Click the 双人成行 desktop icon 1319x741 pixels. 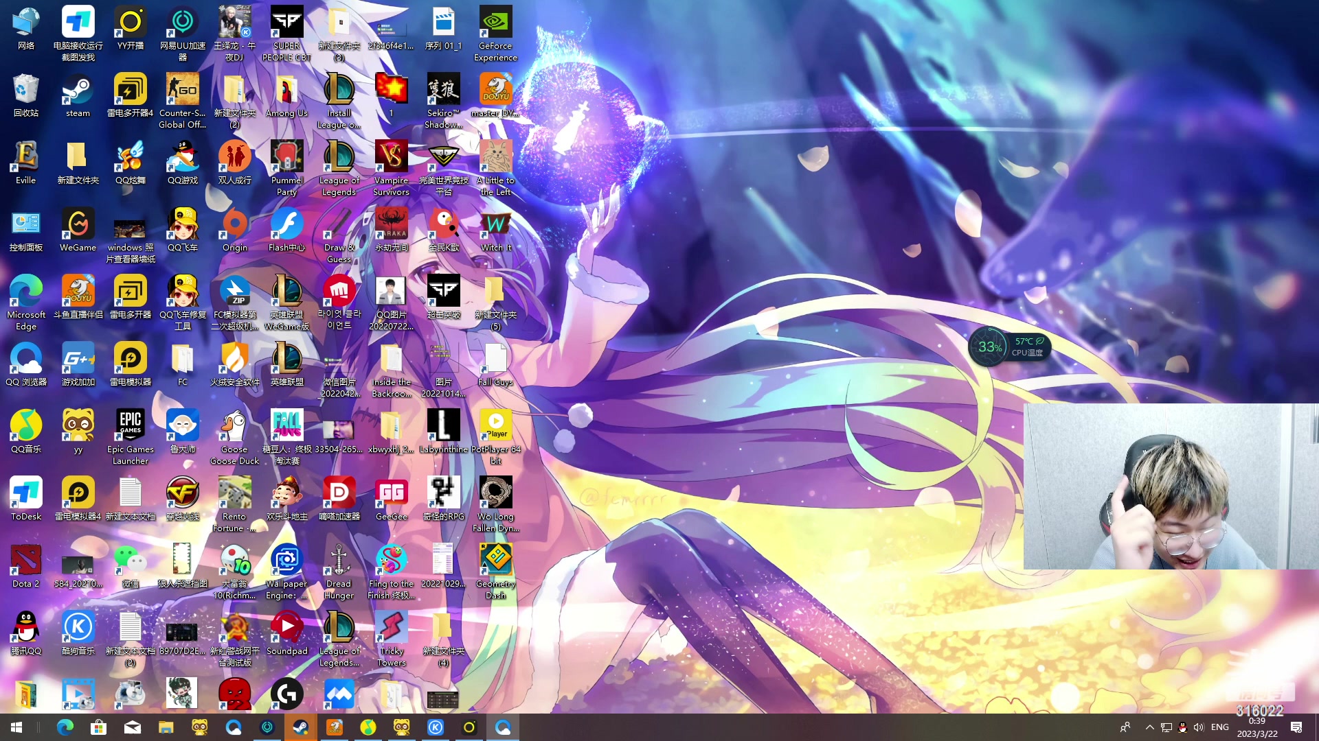(x=234, y=163)
